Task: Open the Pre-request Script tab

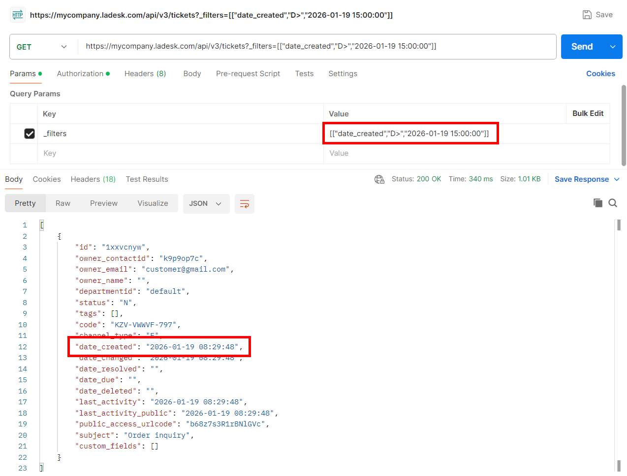Action: point(248,74)
